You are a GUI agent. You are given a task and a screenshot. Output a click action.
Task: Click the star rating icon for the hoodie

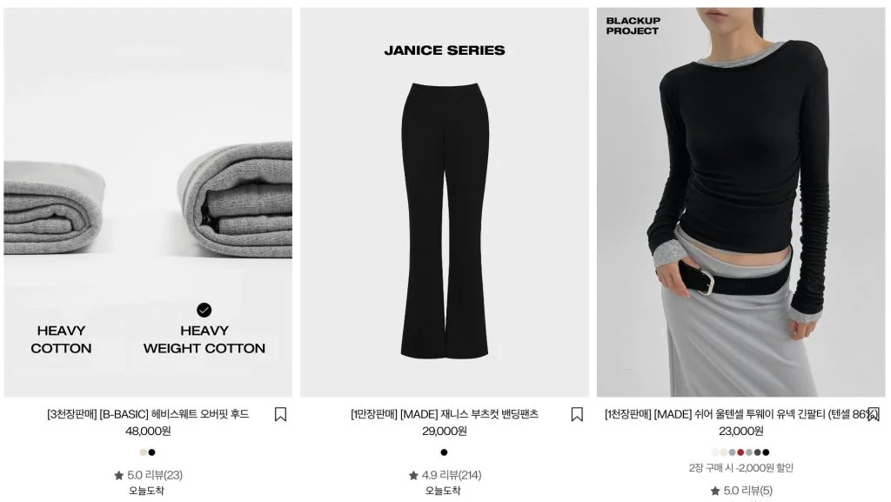point(118,475)
